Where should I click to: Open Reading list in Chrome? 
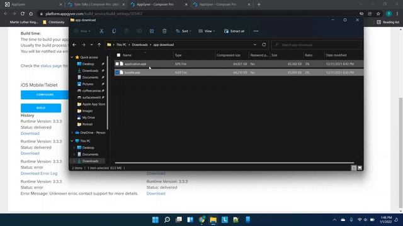[x=388, y=22]
